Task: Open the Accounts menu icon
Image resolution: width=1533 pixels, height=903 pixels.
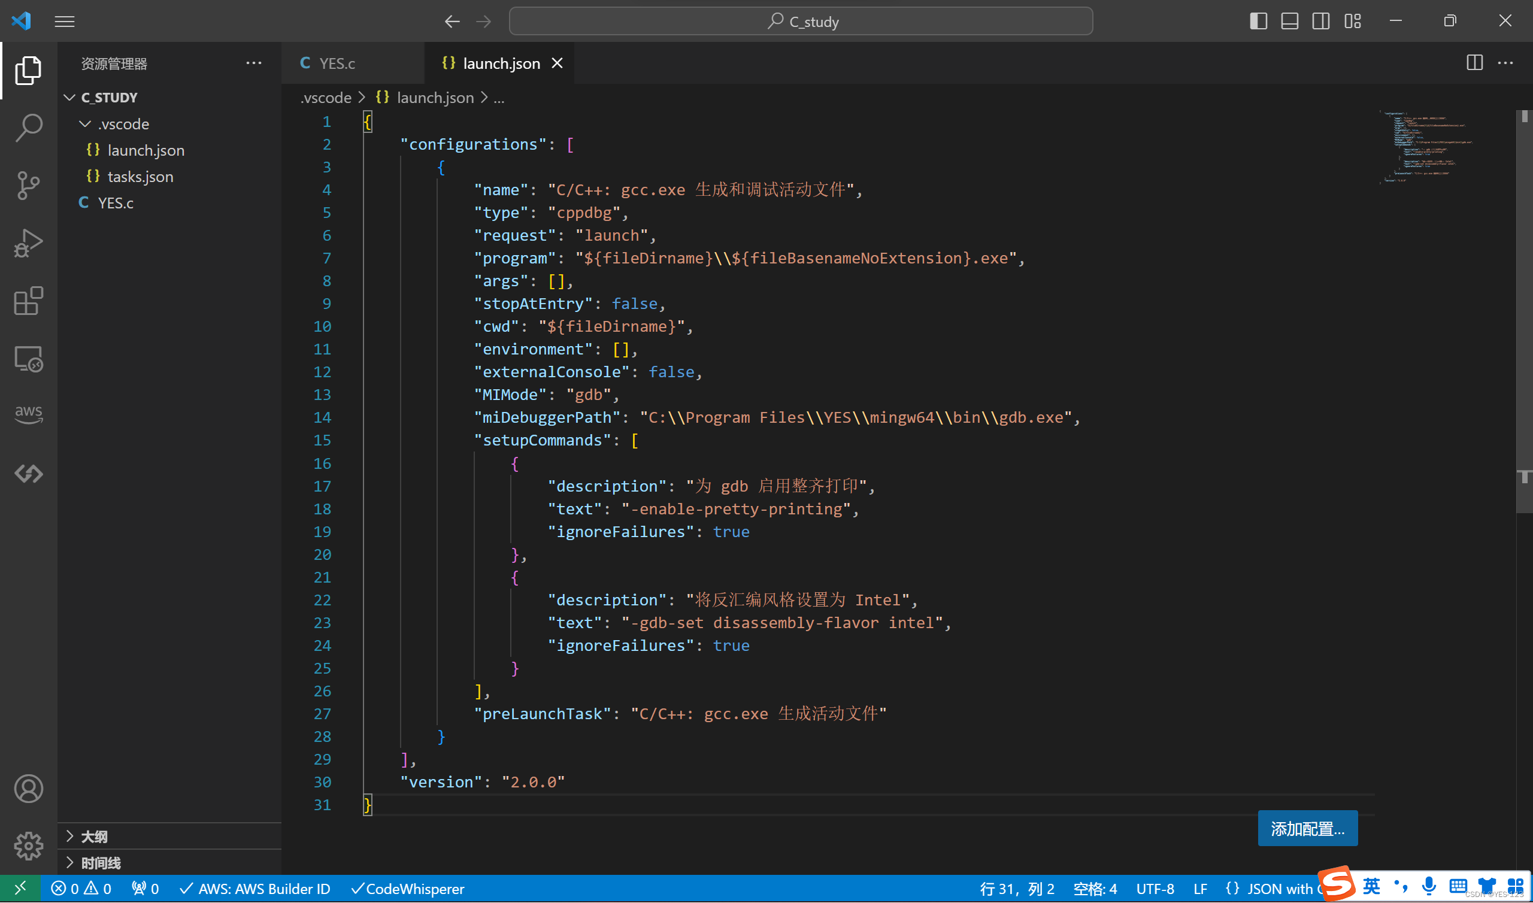Action: (x=28, y=789)
